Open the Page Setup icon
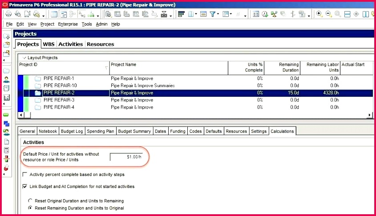 27,14
